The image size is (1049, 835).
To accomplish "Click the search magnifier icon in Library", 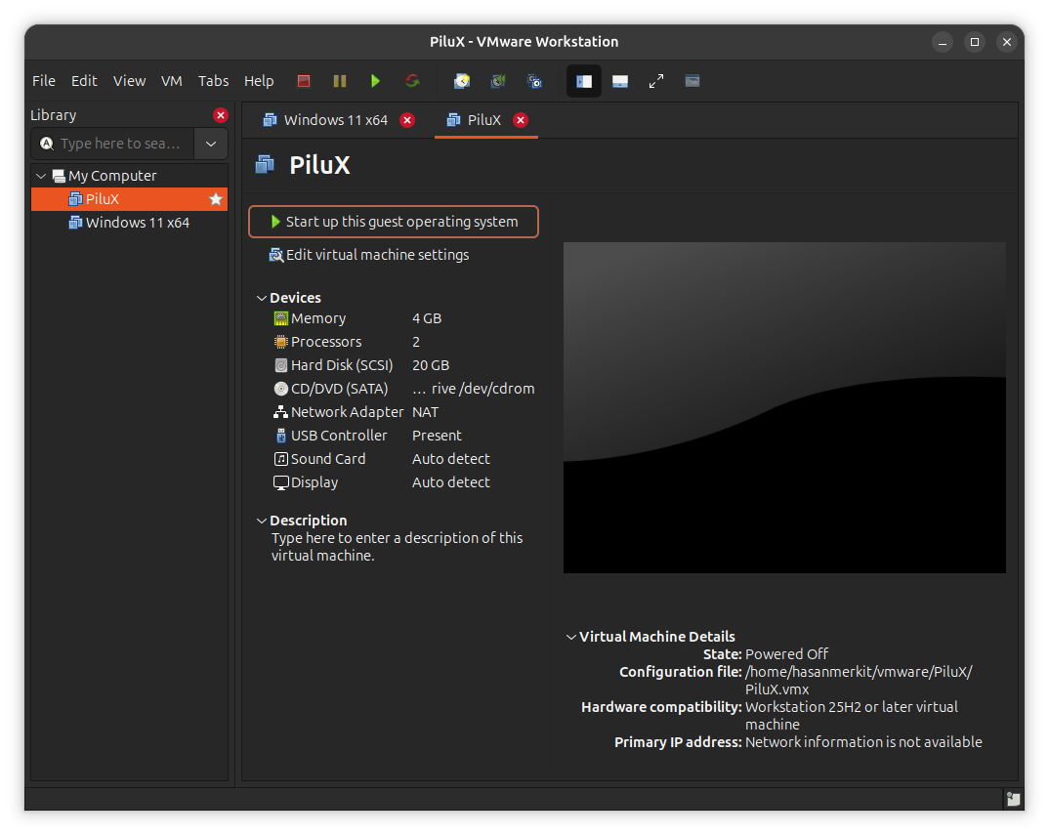I will pos(47,144).
